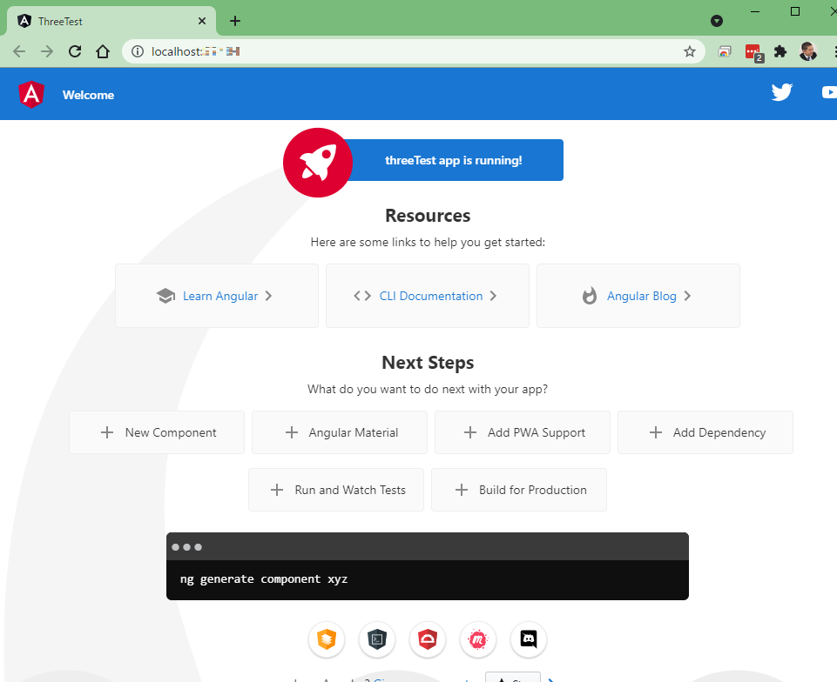Image resolution: width=837 pixels, height=682 pixels.
Task: Click the Resources heading
Action: click(428, 216)
